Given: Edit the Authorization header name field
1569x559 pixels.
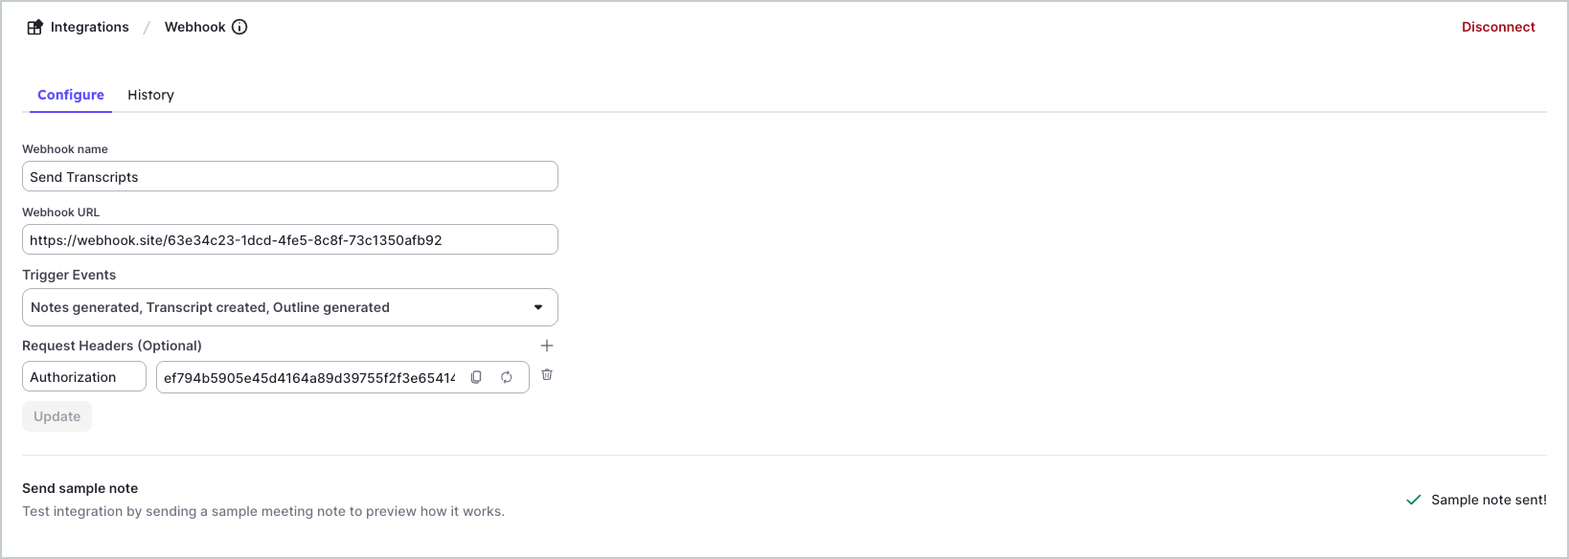Looking at the screenshot, I should click(84, 377).
